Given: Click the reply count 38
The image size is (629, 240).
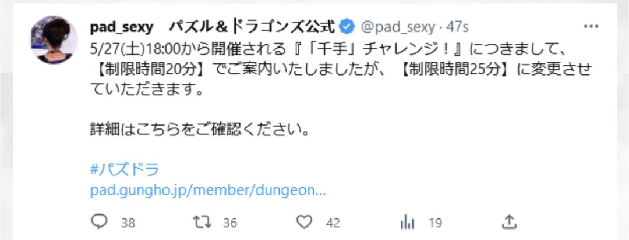Looking at the screenshot, I should pyautogui.click(x=128, y=223).
